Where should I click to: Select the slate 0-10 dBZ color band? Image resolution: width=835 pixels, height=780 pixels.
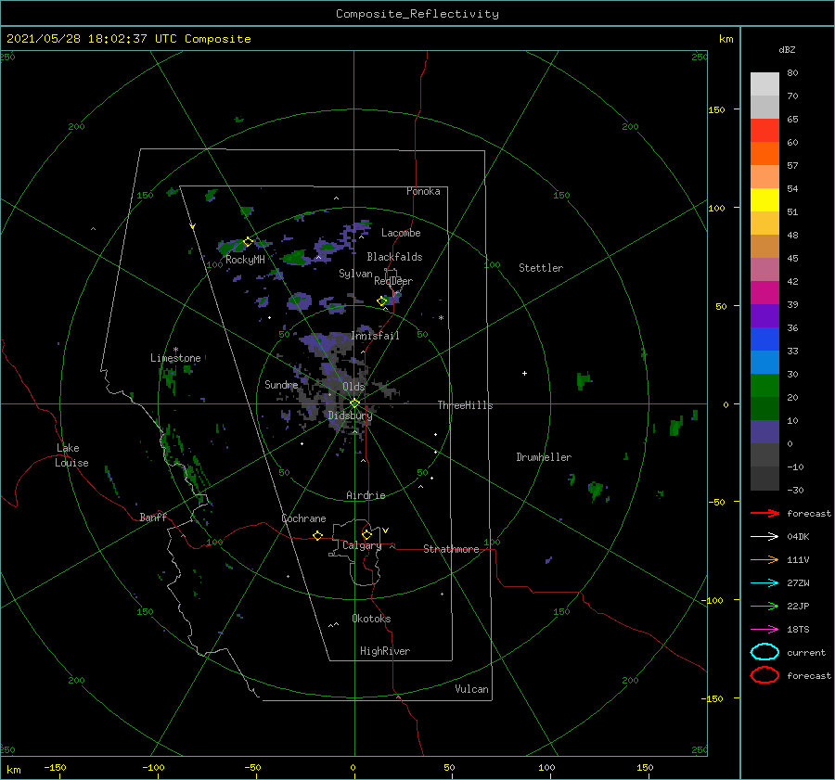[764, 432]
